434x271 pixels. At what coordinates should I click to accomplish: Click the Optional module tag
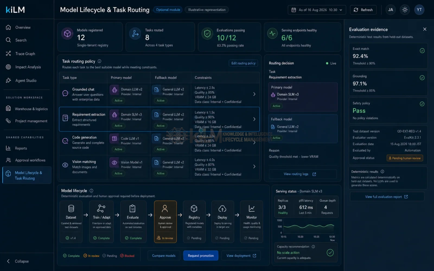168,10
